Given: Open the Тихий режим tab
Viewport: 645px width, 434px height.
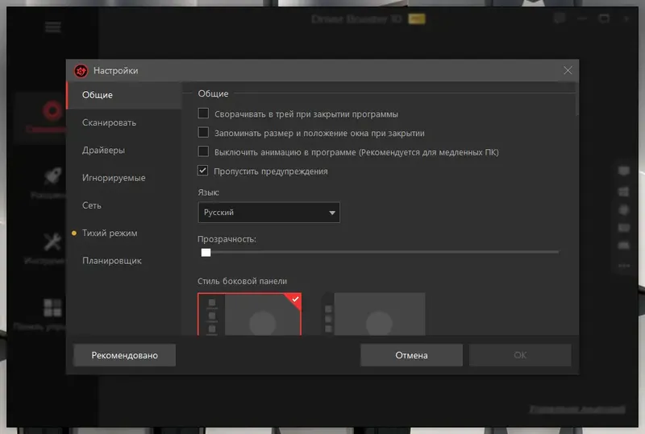Looking at the screenshot, I should click(x=124, y=233).
